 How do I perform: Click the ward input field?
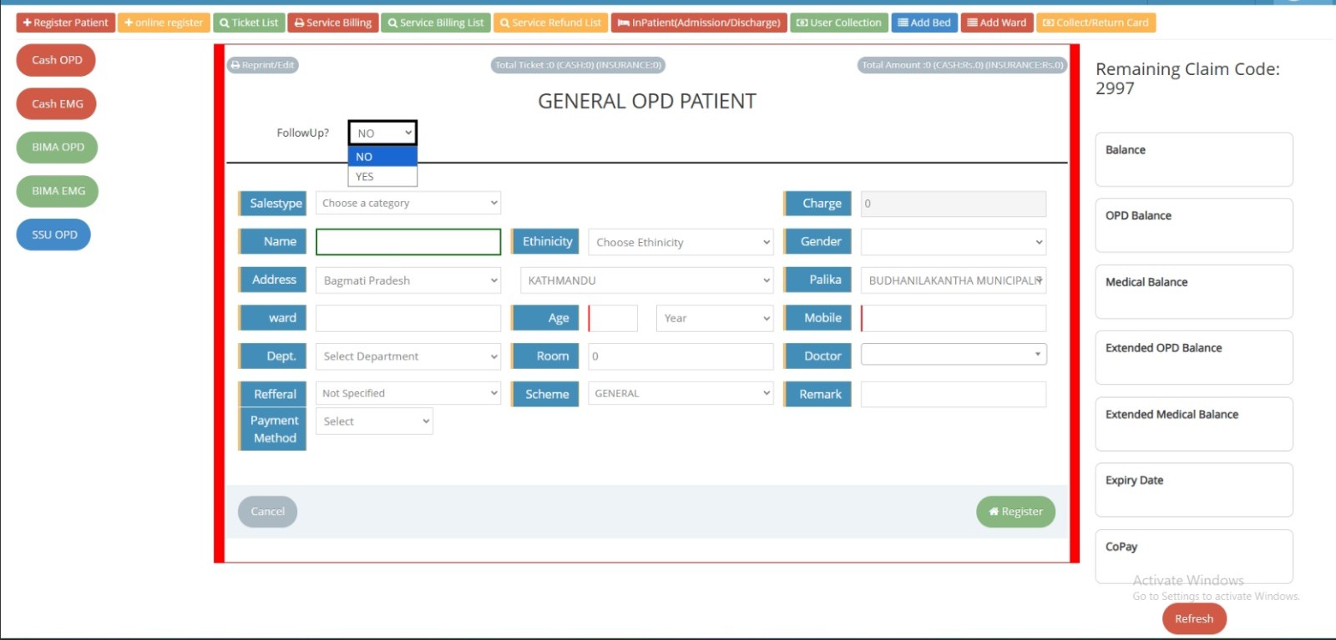408,319
